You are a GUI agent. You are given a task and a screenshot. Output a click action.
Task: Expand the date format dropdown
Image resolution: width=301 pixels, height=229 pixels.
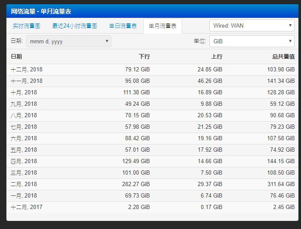pyautogui.click(x=69, y=41)
